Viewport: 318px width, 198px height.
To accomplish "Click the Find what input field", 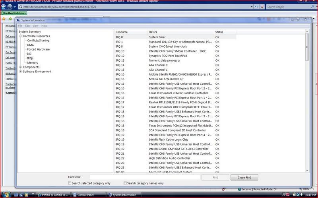I will pyautogui.click(x=145, y=177).
